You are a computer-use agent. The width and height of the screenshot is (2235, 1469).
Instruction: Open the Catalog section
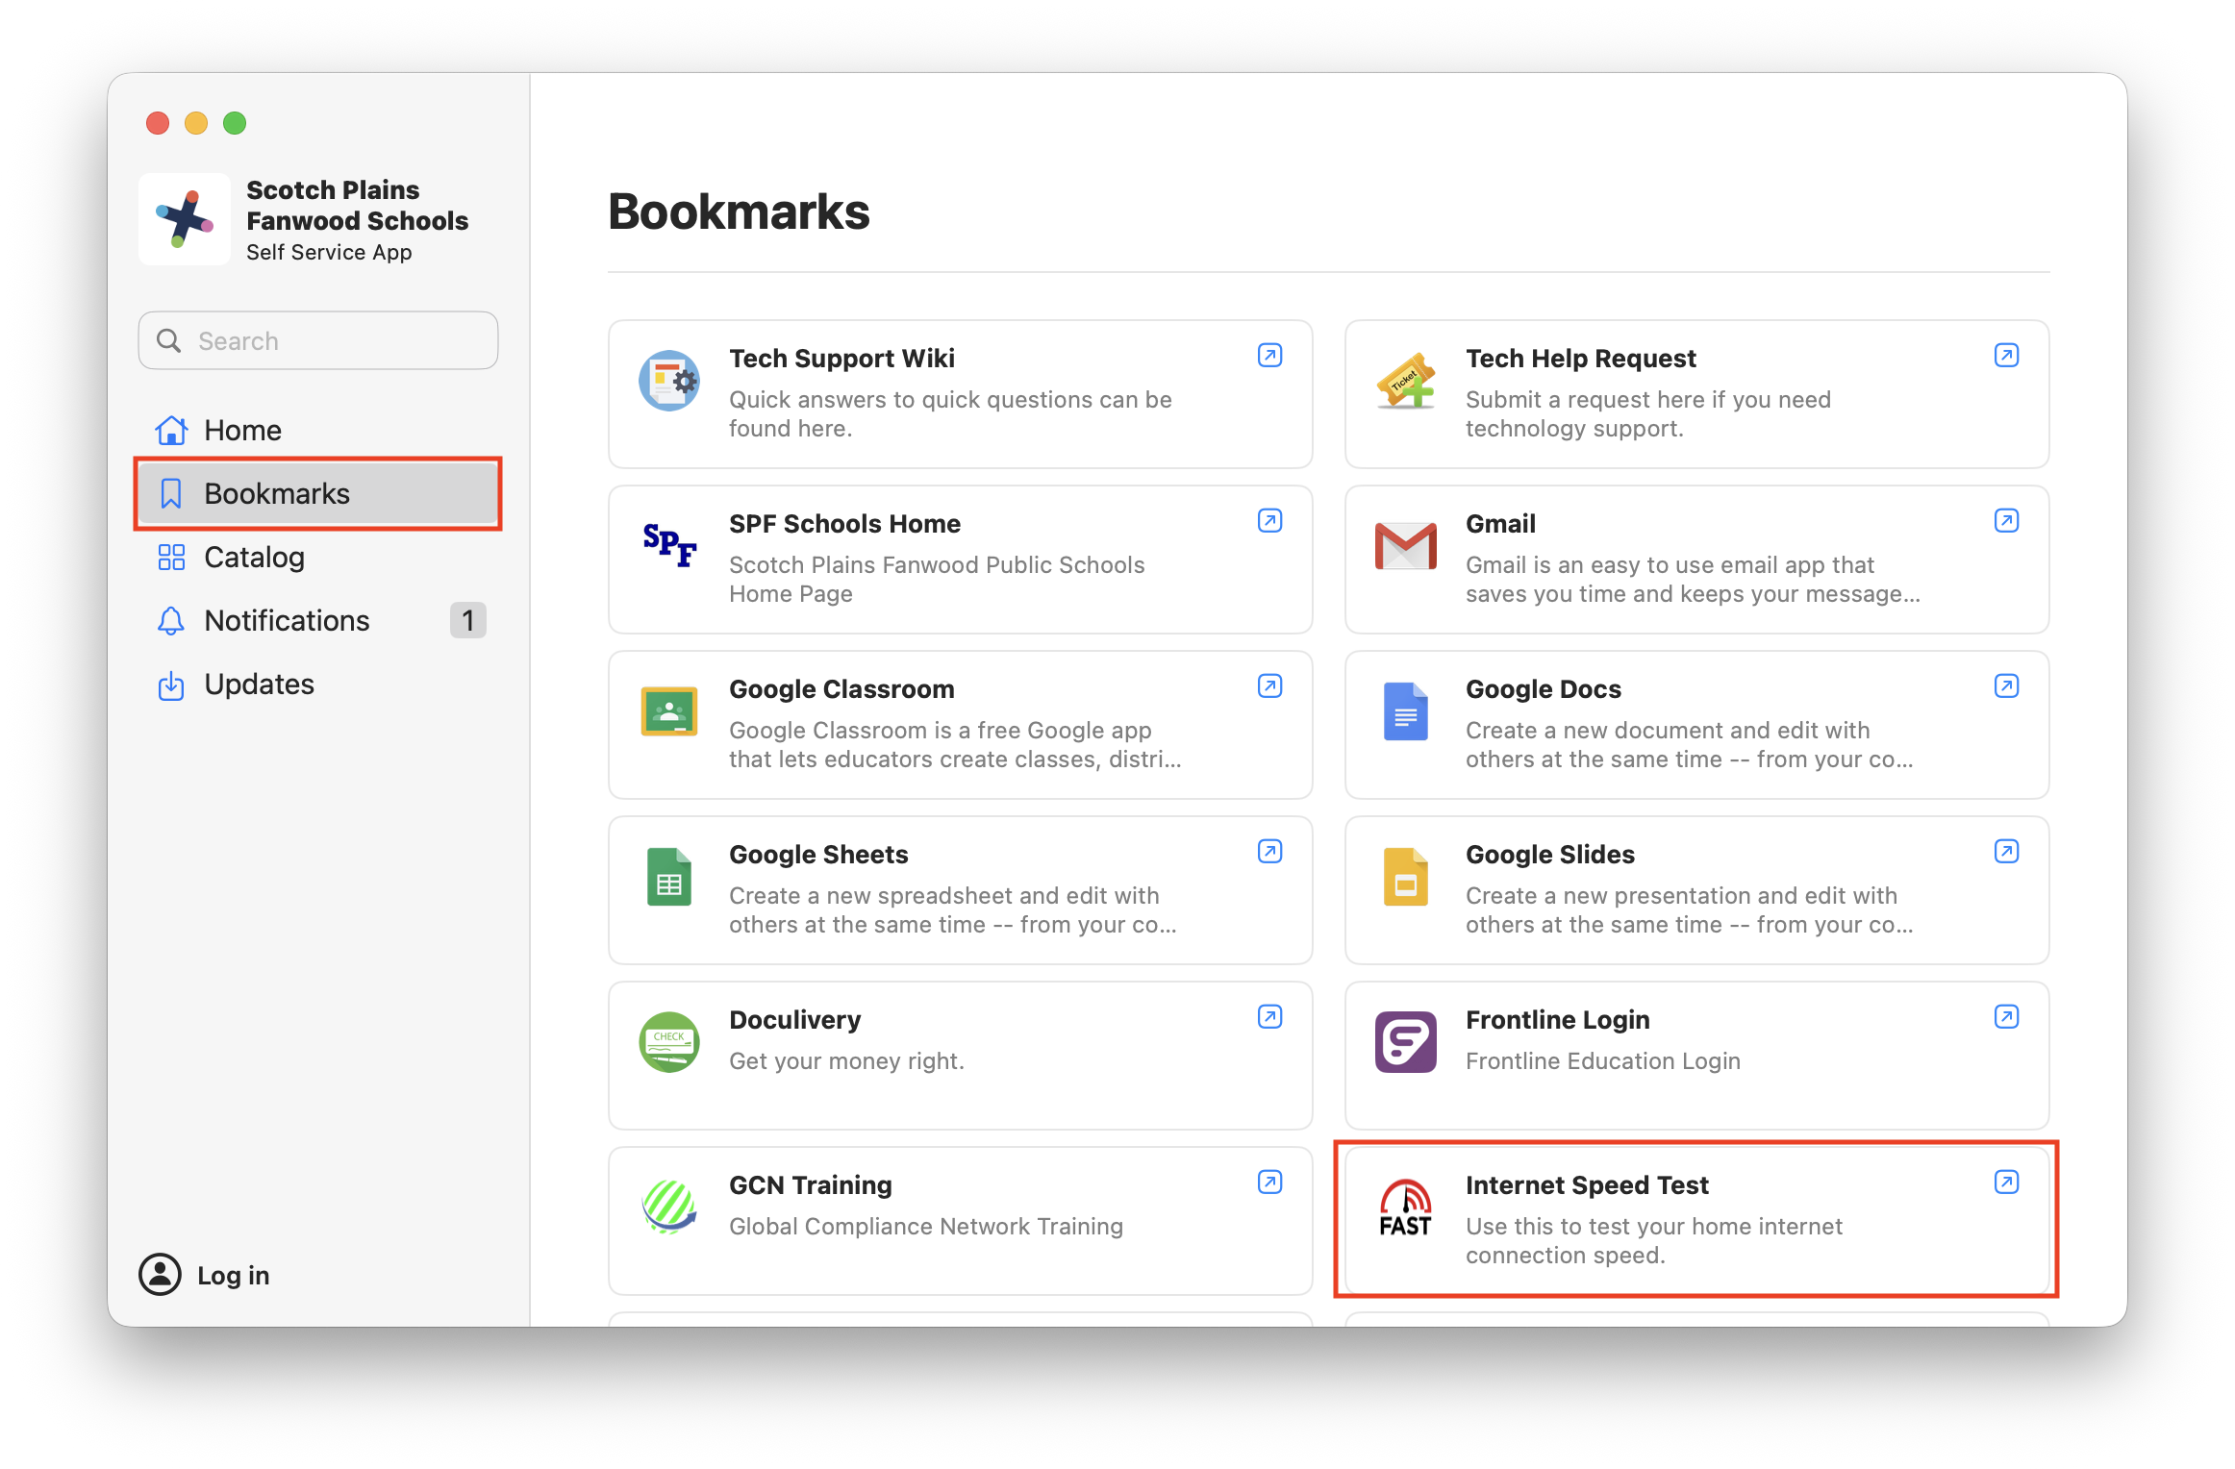click(x=254, y=557)
